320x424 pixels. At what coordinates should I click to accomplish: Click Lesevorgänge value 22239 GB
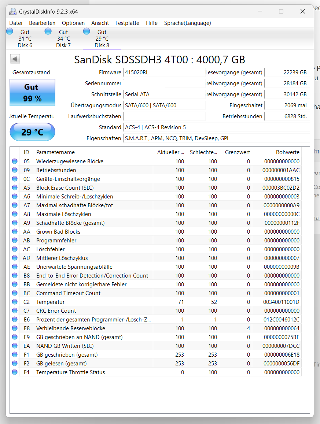coord(287,72)
